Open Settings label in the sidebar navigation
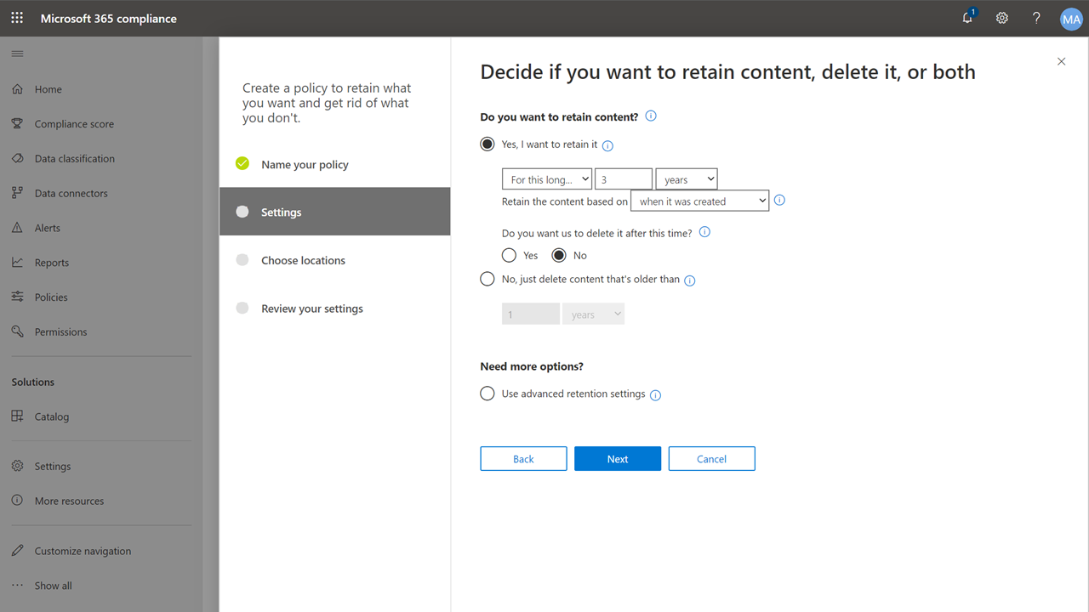The image size is (1089, 612). coord(53,466)
